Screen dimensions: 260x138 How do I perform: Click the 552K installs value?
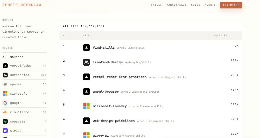coord(235,61)
